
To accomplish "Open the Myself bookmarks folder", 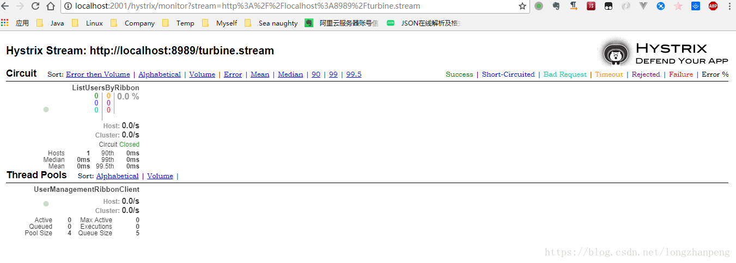I will pos(220,23).
